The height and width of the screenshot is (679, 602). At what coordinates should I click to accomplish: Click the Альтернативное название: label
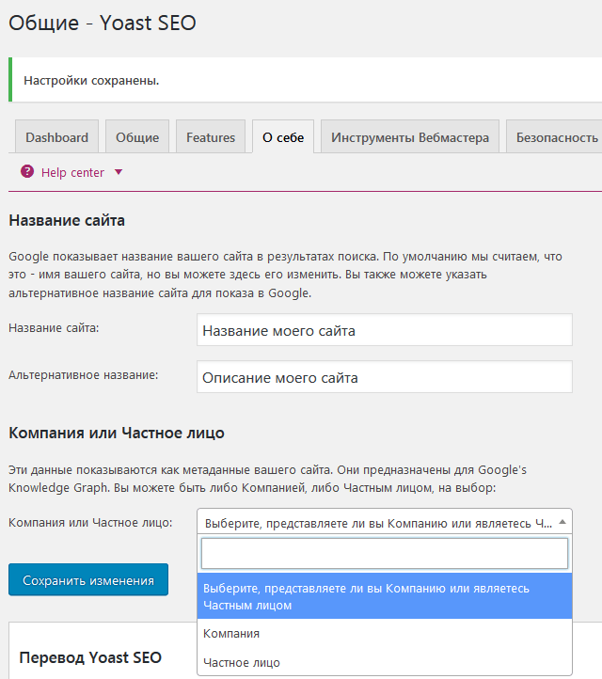tap(84, 374)
